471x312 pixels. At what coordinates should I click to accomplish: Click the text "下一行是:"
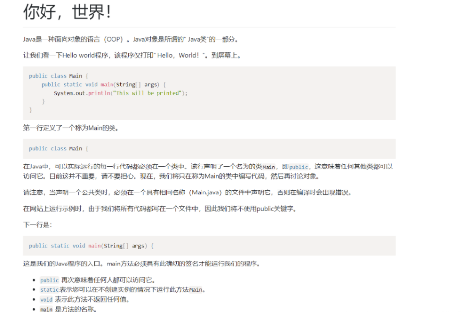click(38, 225)
